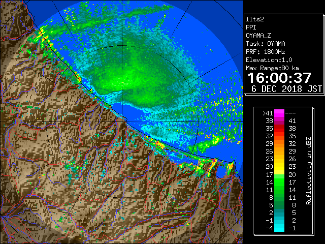The width and height of the screenshot is (325, 244).
Task: Select the 'Elevation:1.0' value
Action: click(x=269, y=60)
